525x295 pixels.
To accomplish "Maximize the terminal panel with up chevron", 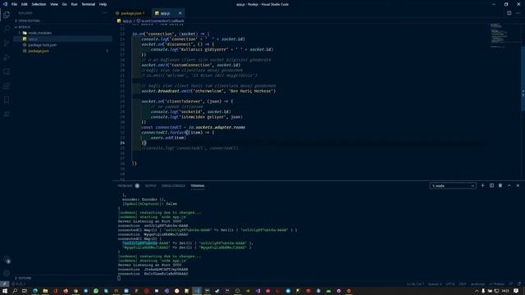I will [509, 186].
